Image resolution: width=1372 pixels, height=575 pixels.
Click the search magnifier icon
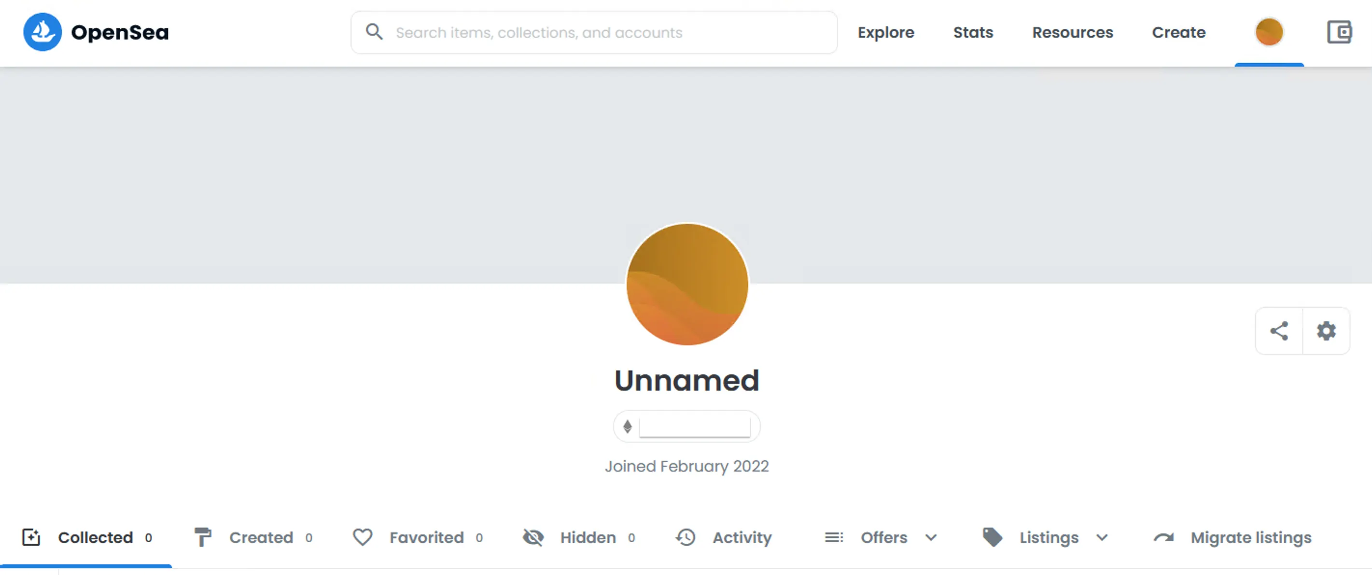pos(374,32)
